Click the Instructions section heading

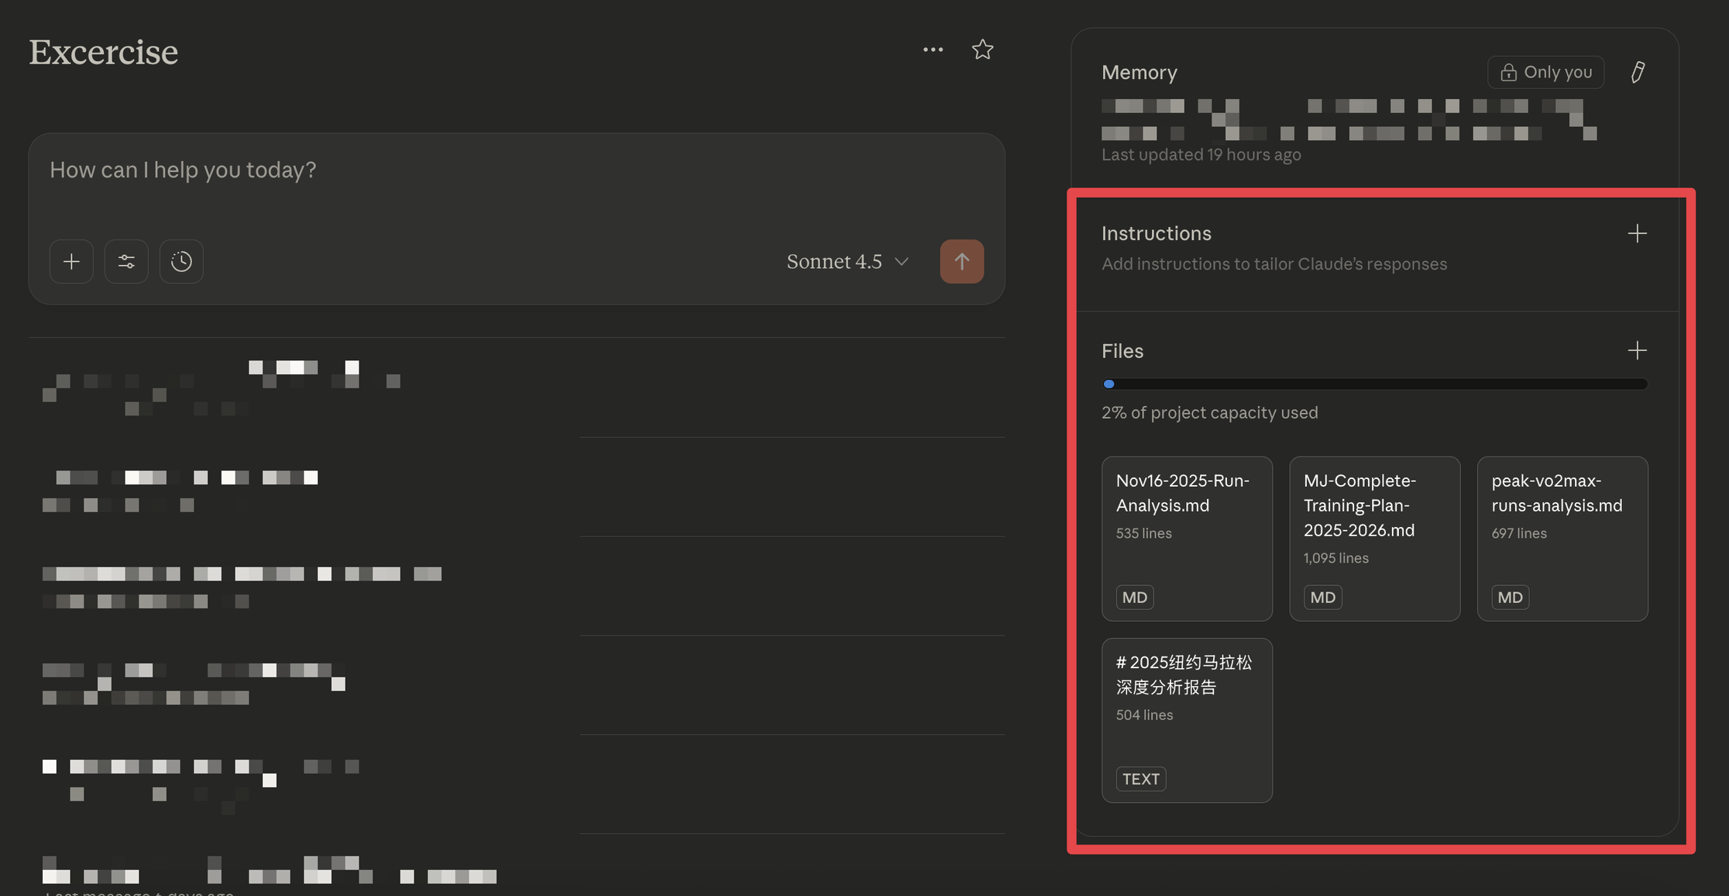point(1156,233)
